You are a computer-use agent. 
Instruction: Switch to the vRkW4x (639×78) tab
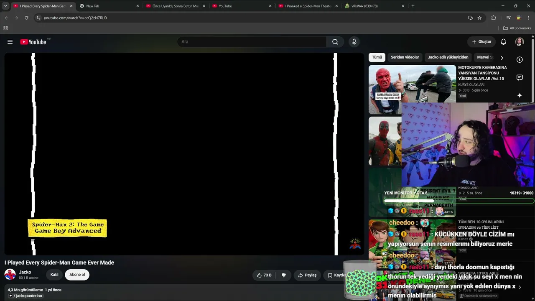tap(374, 6)
